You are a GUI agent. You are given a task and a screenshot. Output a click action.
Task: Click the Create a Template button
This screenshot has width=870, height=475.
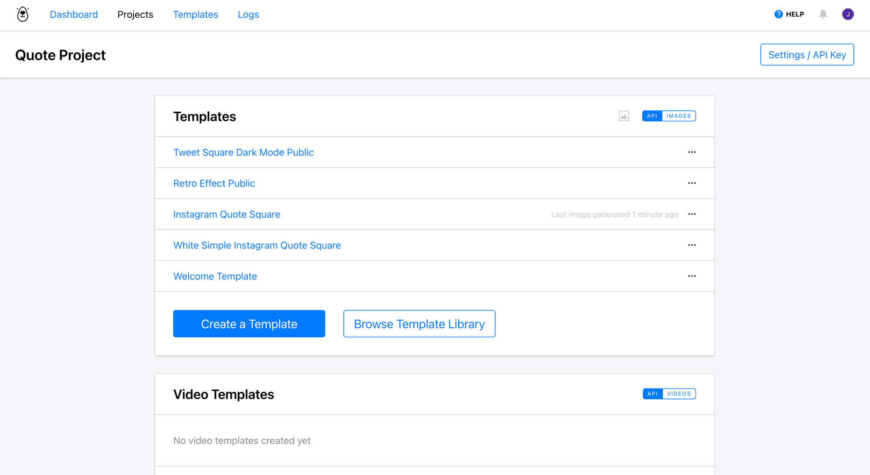pos(249,323)
